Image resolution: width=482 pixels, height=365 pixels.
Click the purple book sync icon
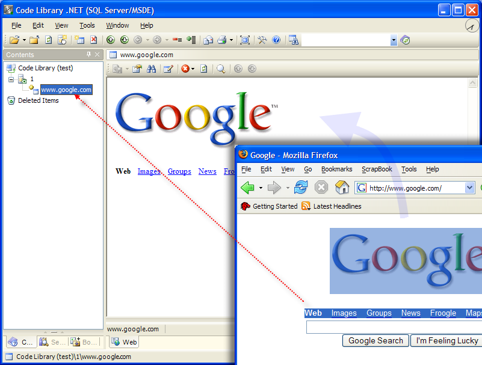point(405,40)
